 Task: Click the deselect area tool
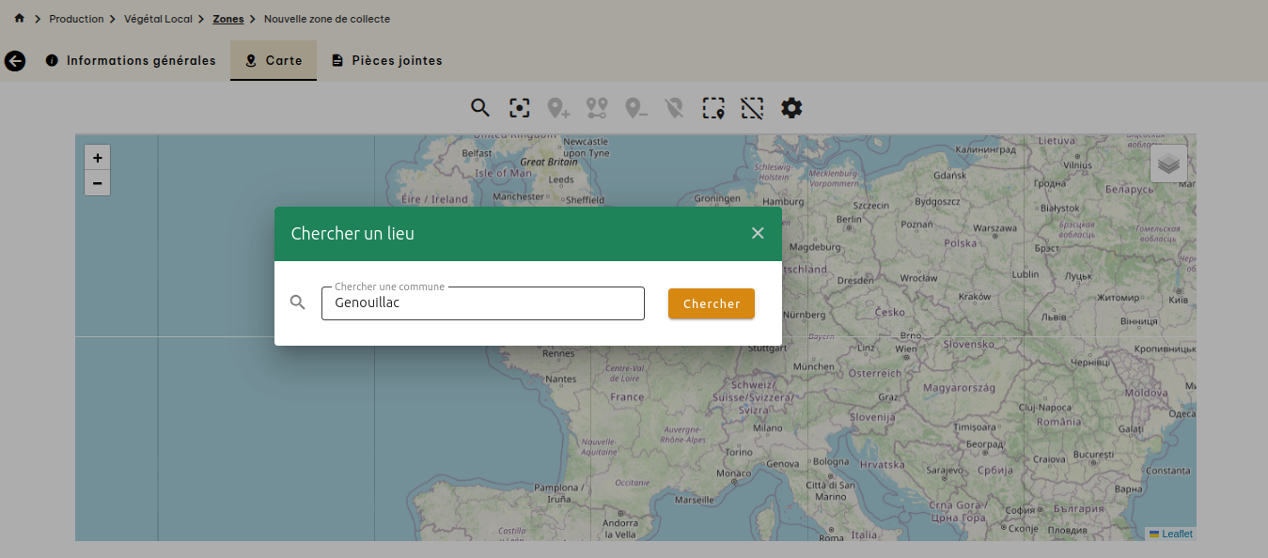752,108
